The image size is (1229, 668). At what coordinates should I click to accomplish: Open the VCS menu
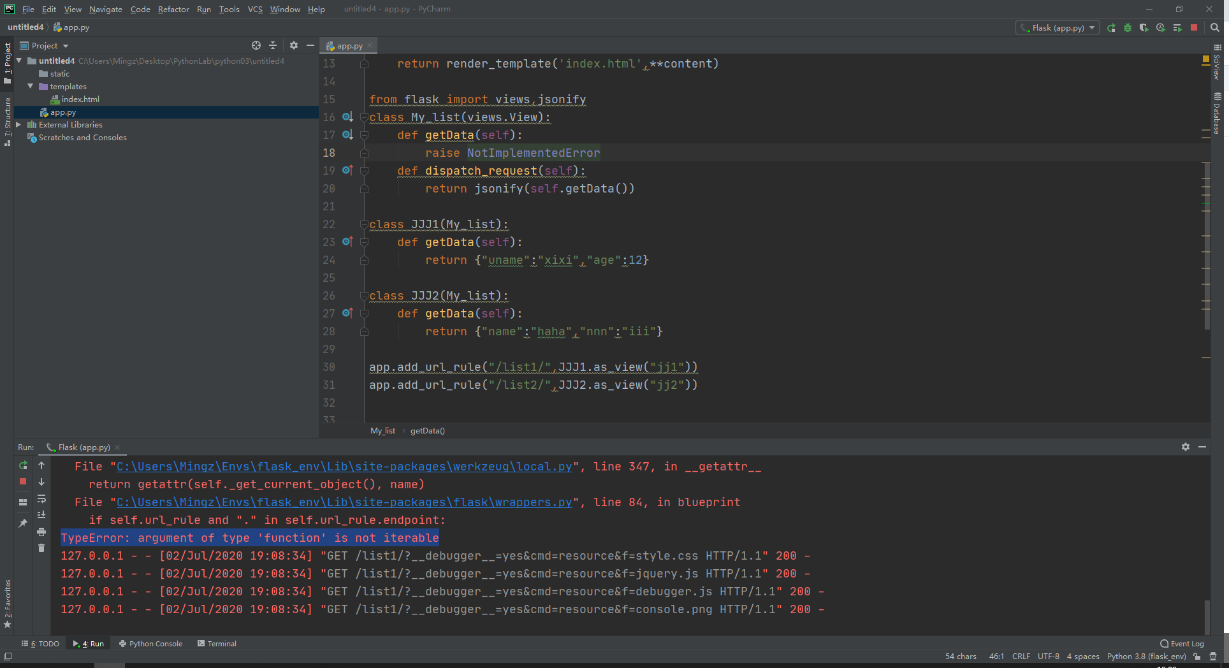pos(255,9)
